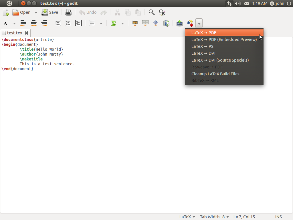Open the bibliography management tool
The width and height of the screenshot is (293, 220).
[166, 23]
